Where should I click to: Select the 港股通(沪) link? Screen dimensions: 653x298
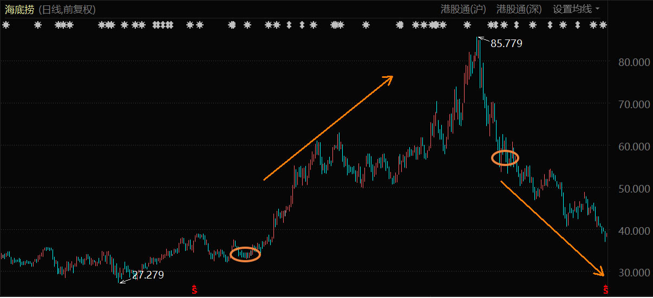pos(463,9)
